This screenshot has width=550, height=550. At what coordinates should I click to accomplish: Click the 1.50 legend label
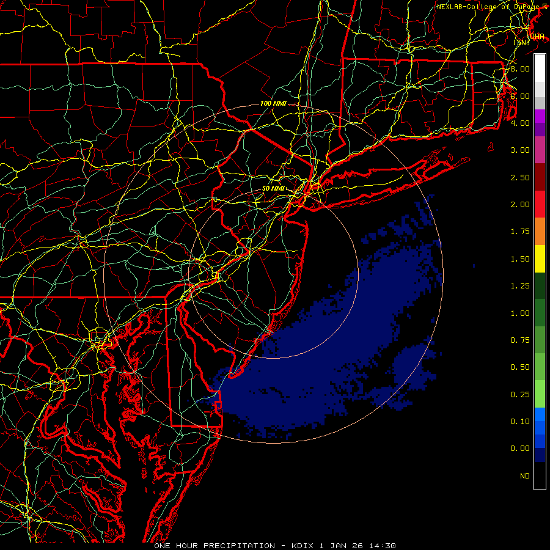[520, 259]
